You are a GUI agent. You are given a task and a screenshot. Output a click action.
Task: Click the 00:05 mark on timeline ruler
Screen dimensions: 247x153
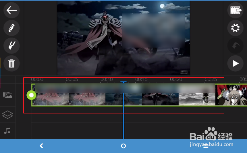click(x=72, y=79)
